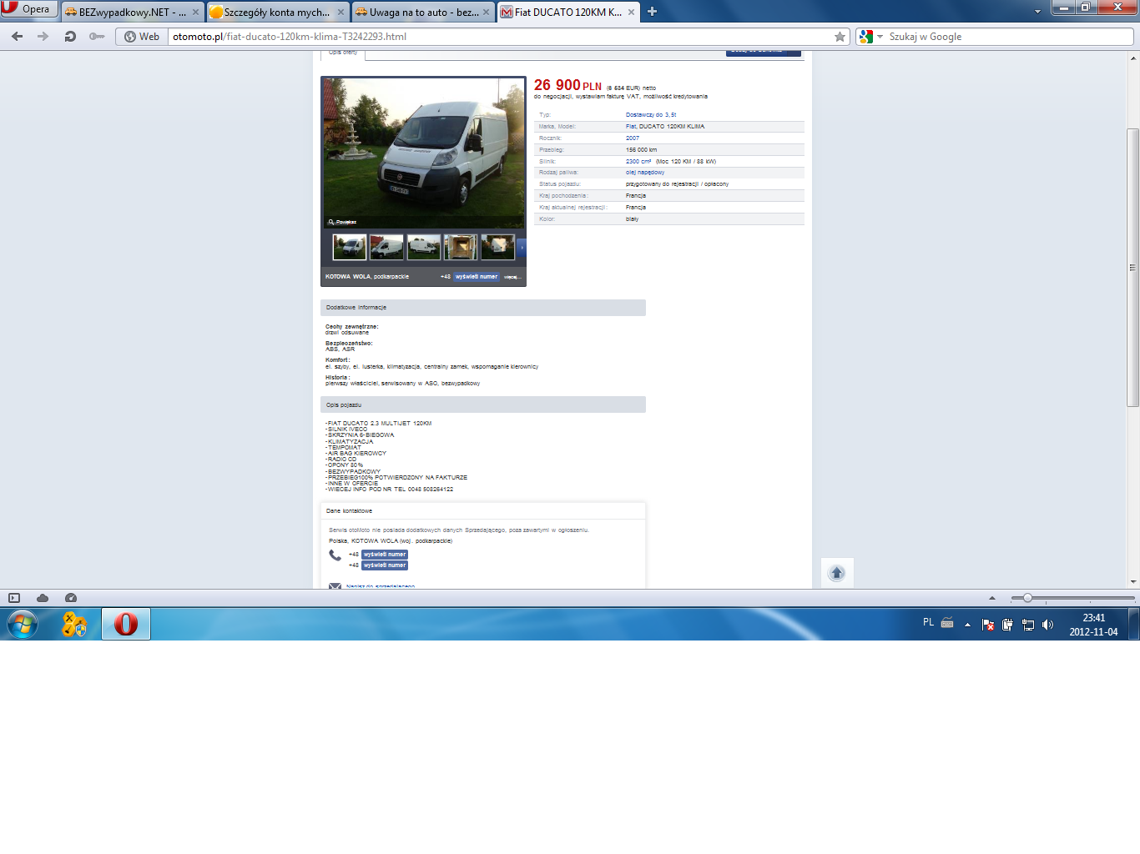
Task: Open the Opera main menu button
Action: coord(29,8)
